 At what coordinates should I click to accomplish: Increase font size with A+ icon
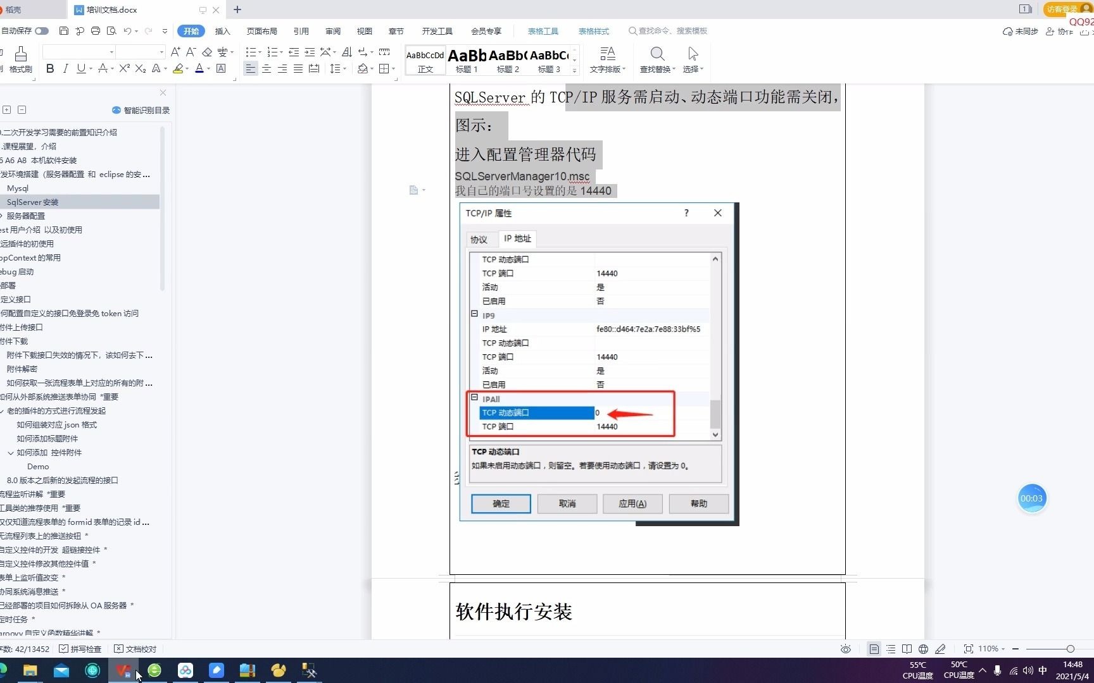(x=175, y=52)
